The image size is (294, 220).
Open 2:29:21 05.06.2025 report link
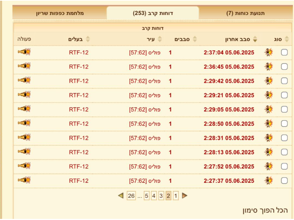point(229,95)
